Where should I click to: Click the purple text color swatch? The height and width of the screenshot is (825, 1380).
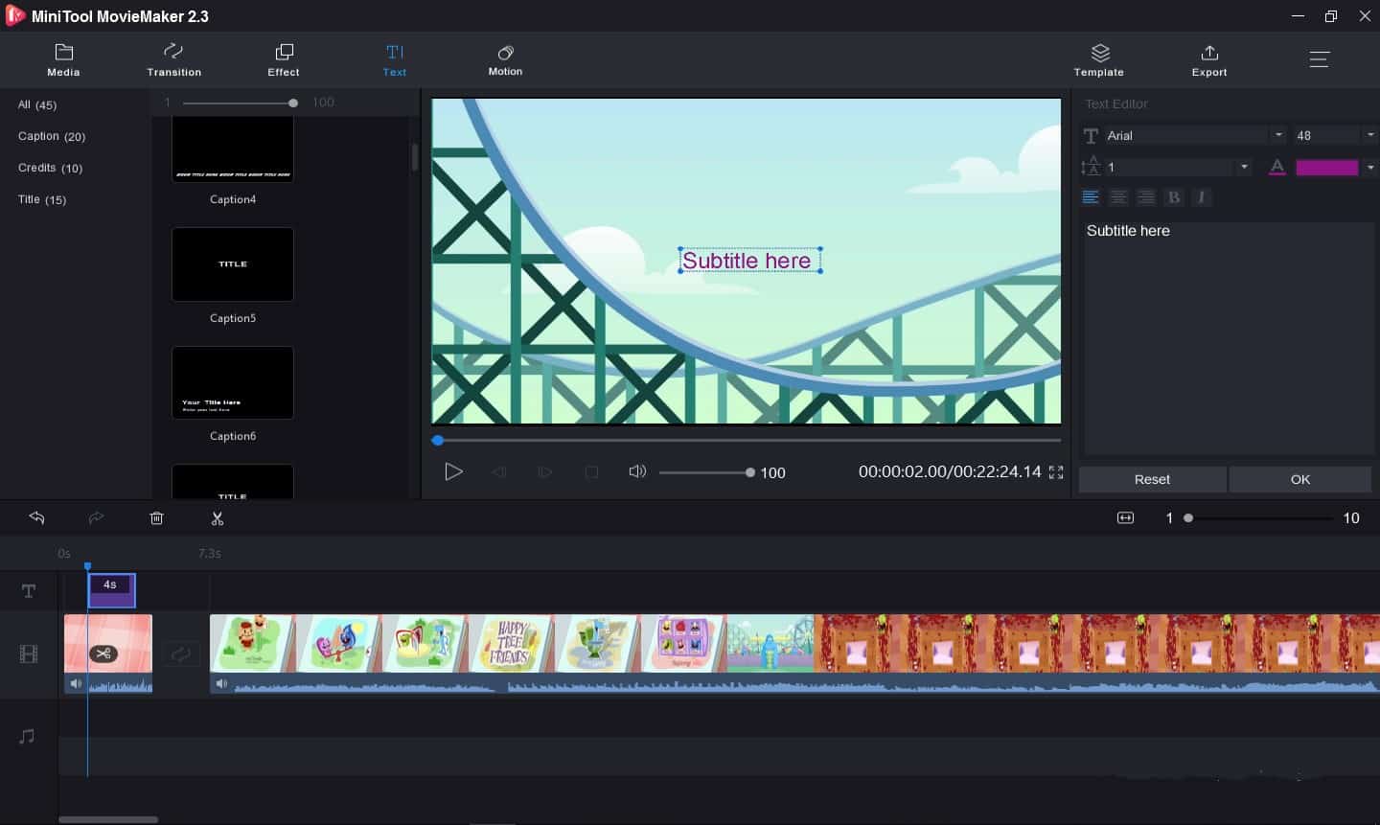coord(1326,167)
